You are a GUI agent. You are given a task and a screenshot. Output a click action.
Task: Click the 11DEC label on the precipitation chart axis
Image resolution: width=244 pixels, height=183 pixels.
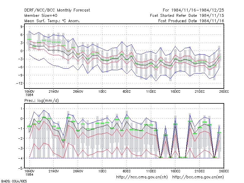(x=151, y=171)
